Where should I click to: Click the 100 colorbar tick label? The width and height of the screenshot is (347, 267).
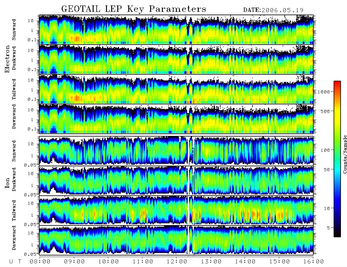[x=325, y=150]
